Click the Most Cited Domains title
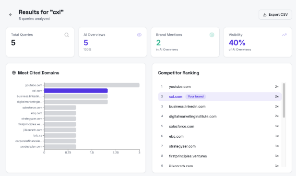The height and width of the screenshot is (177, 296). [x=38, y=73]
